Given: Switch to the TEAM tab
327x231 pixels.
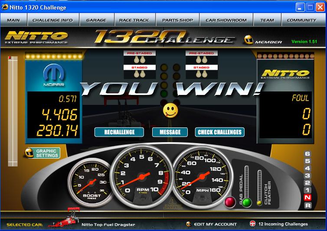Looking at the screenshot, I should (x=267, y=20).
